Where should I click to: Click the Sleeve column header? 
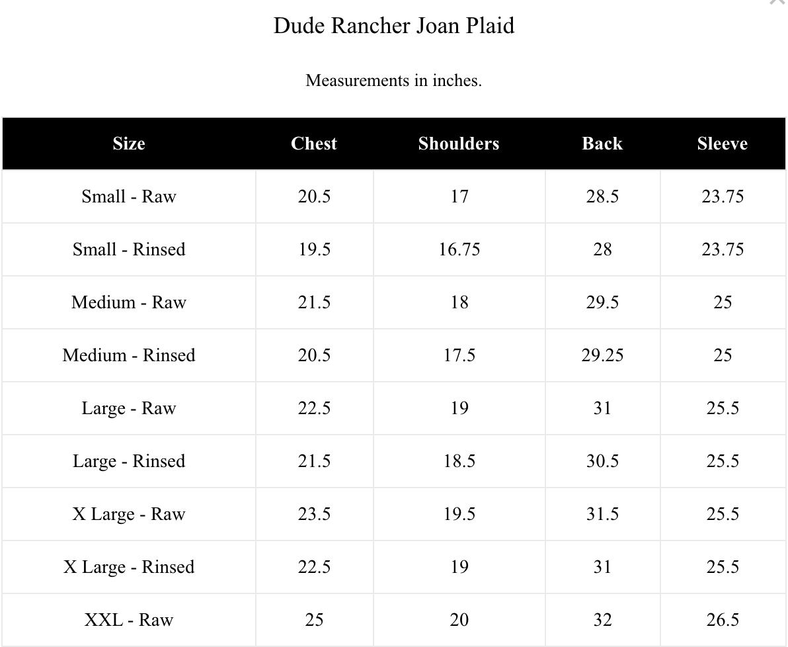point(722,144)
